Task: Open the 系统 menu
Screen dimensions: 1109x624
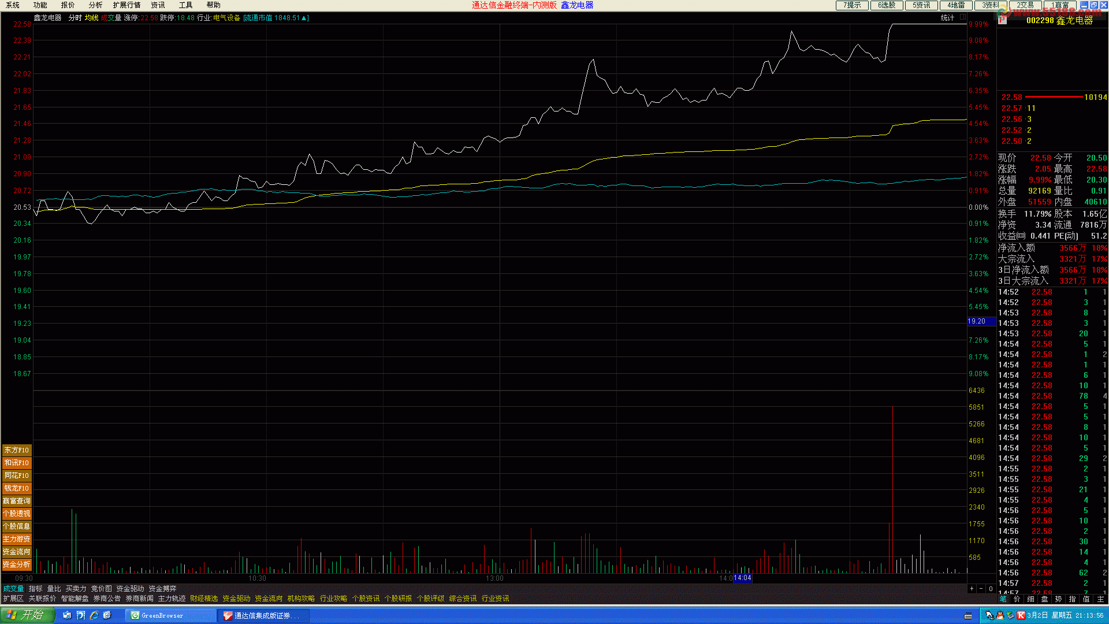Action: click(x=13, y=5)
